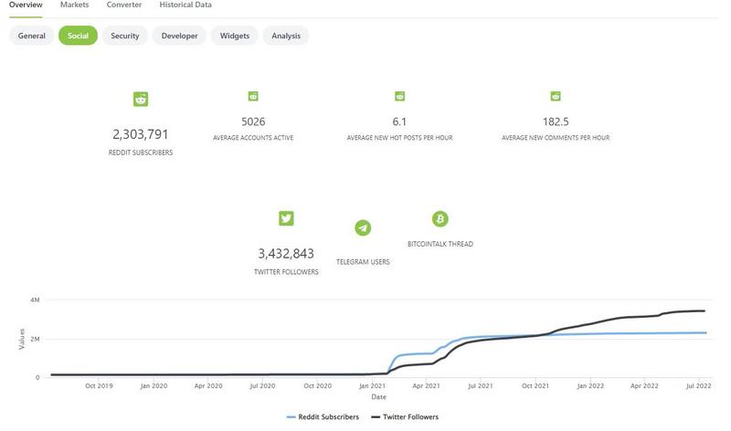The image size is (731, 431).
Task: Open the Telegram users icon
Action: (x=363, y=227)
